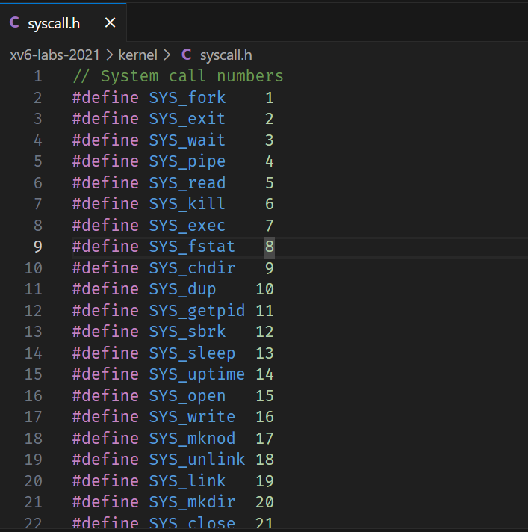Viewport: 528px width, 532px height.
Task: Click the SYS_chdir identifier
Action: click(x=192, y=268)
